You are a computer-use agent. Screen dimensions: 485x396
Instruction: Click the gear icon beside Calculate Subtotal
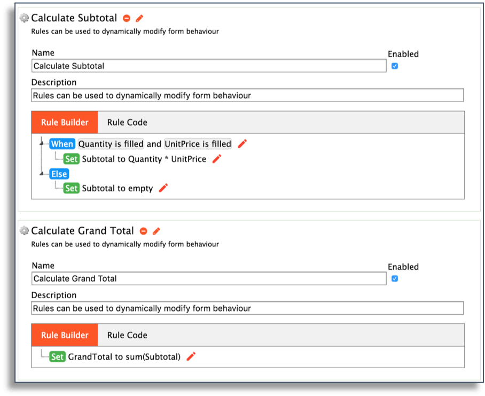point(24,18)
